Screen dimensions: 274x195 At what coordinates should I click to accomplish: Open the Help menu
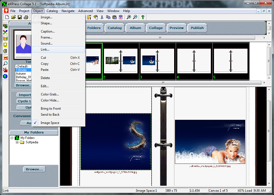click(126, 11)
